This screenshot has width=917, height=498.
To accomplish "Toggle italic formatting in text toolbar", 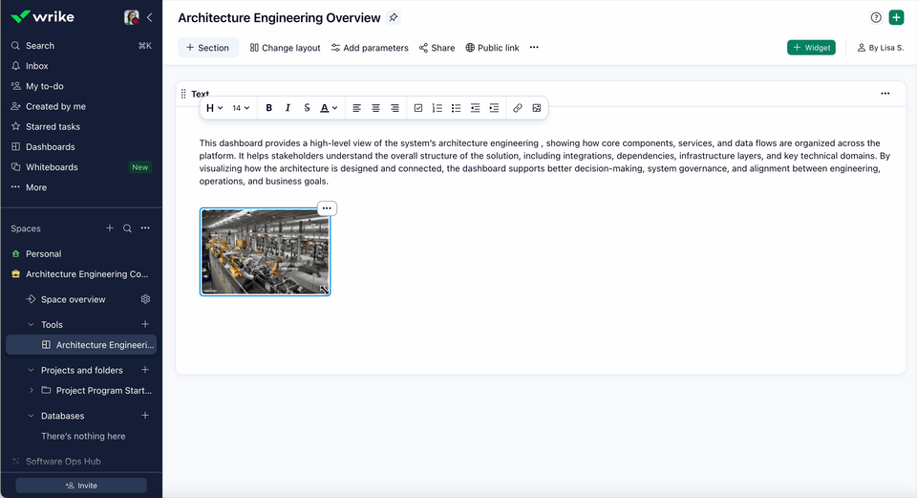I will [288, 108].
